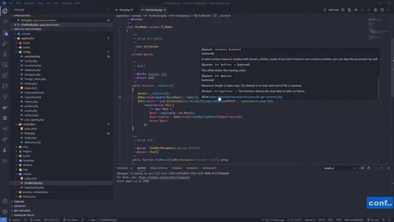This screenshot has width=394, height=222.
Task: Click the Live Share status bar item
Action: (70, 220)
